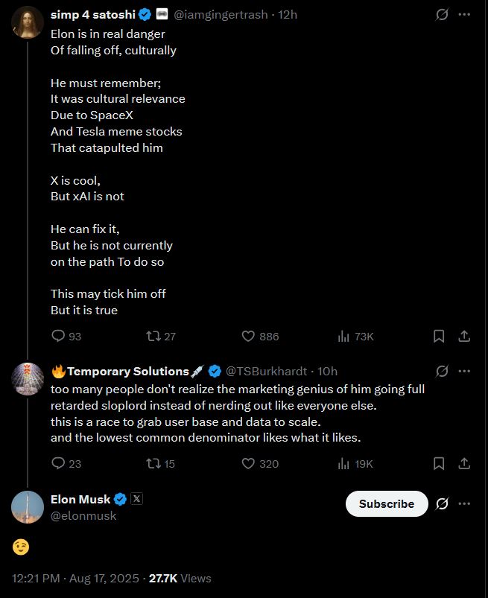Open simp 4 satoshi's profile picture

tap(28, 22)
